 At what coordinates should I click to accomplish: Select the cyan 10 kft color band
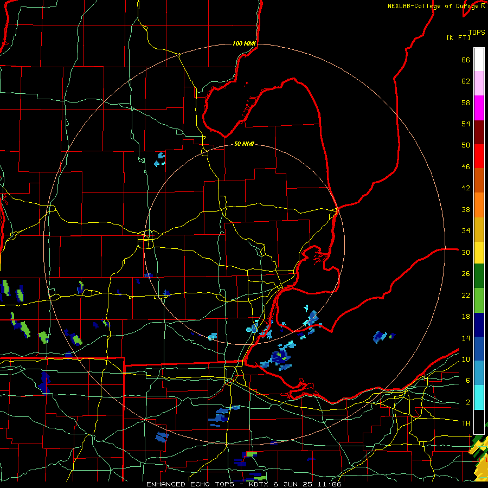coord(479,397)
